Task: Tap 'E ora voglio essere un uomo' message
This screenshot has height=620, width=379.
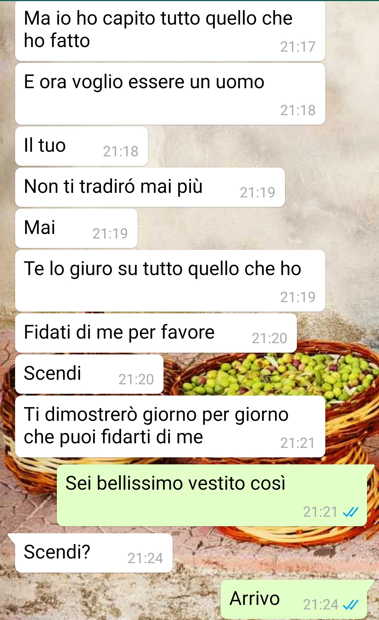Action: (x=170, y=94)
